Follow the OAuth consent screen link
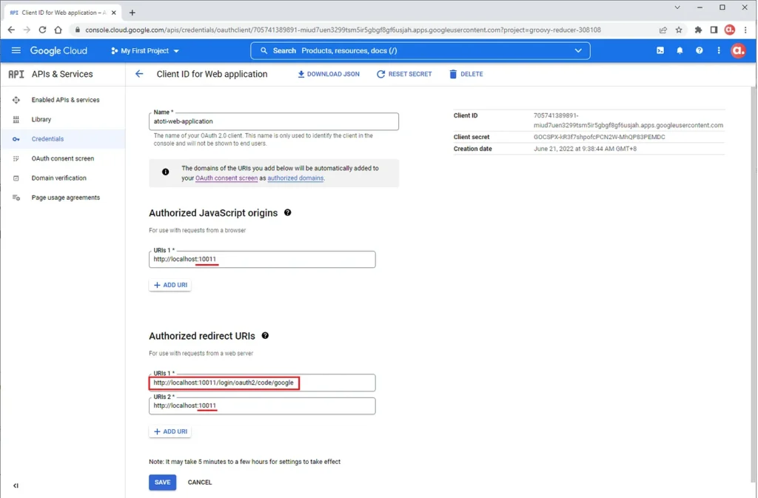The width and height of the screenshot is (758, 498). [227, 178]
